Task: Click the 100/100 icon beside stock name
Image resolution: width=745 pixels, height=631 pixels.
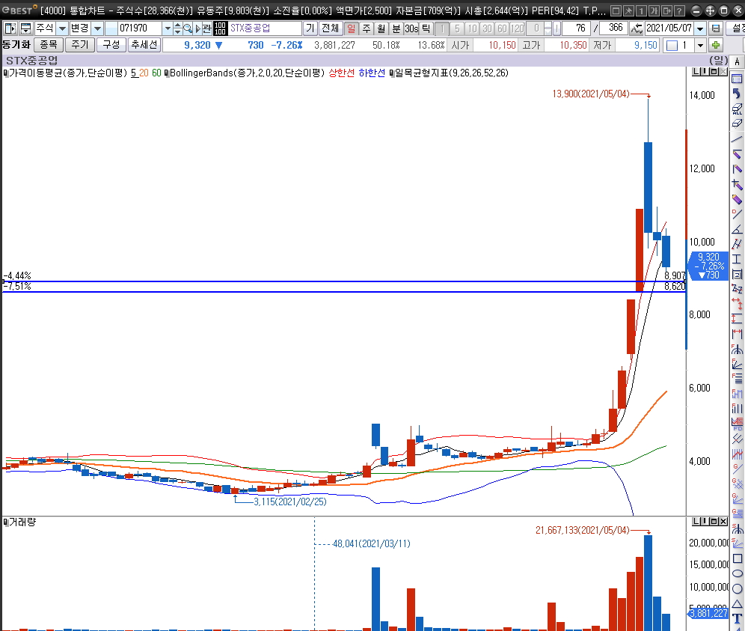Action: [x=220, y=28]
